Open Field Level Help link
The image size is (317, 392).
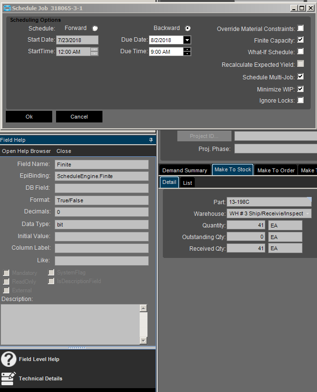[39, 359]
